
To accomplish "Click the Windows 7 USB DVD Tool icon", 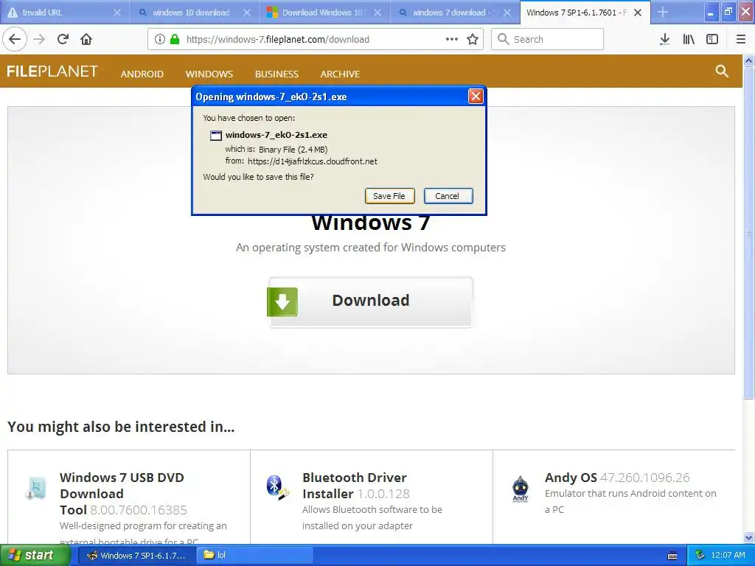I will pyautogui.click(x=36, y=488).
